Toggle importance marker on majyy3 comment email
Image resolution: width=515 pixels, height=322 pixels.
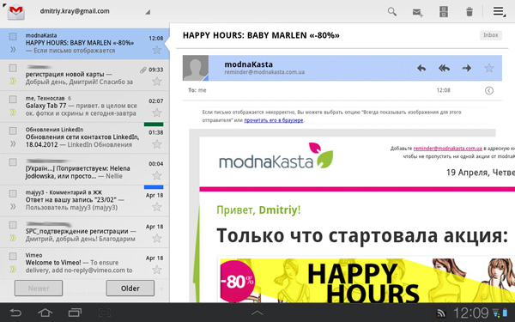pyautogui.click(x=13, y=207)
